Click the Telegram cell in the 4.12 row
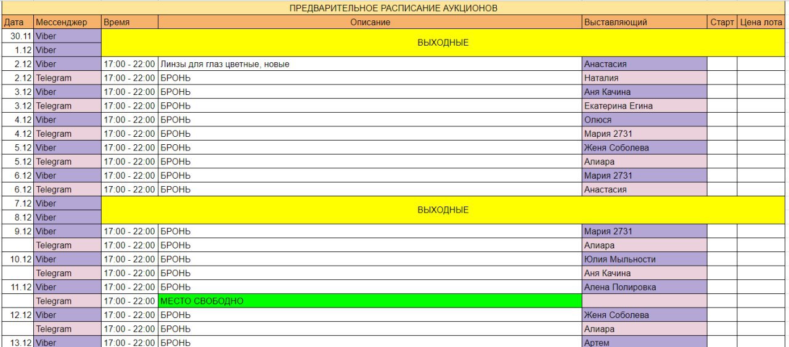The image size is (789, 347). point(67,134)
